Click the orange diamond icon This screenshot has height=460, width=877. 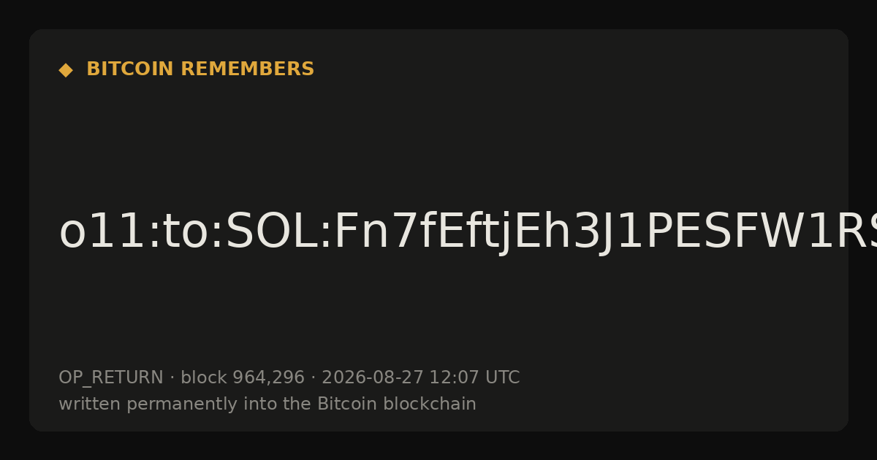tap(66, 70)
